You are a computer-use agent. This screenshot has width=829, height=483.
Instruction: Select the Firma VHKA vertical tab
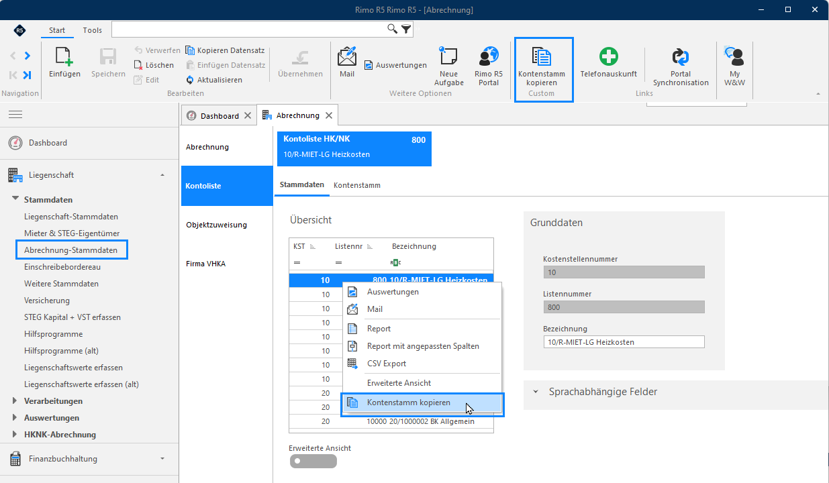227,264
